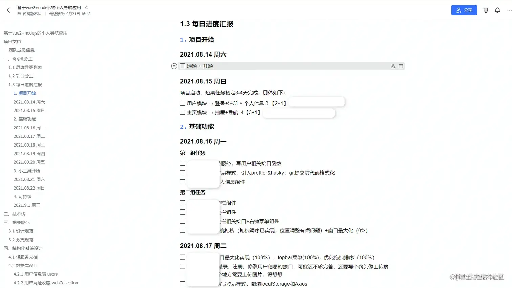Image resolution: width=512 pixels, height=288 pixels.
Task: Jump to 一、需求&分工 in outline
Action: click(x=18, y=59)
